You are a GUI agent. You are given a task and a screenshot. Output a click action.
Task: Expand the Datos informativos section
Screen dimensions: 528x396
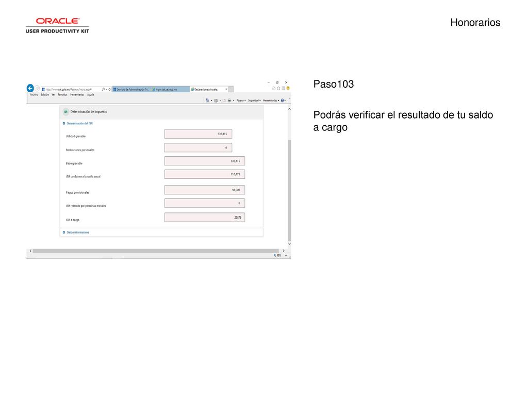click(x=64, y=233)
